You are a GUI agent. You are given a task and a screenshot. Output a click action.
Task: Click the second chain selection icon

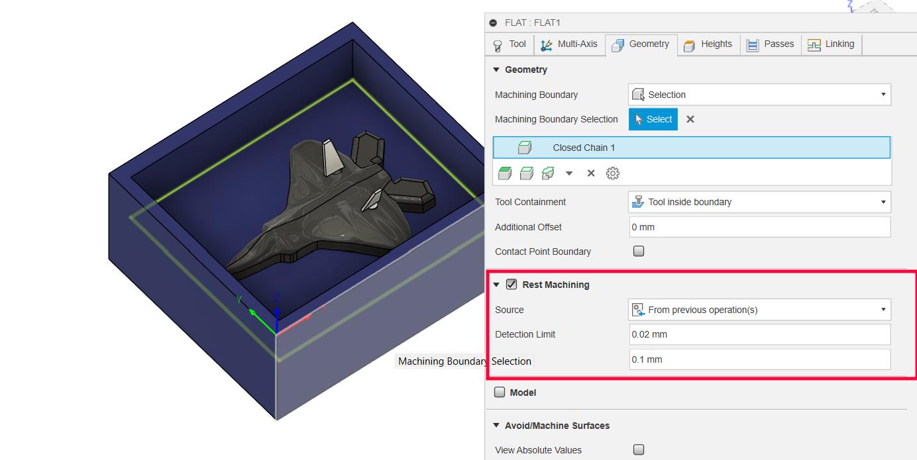click(526, 173)
